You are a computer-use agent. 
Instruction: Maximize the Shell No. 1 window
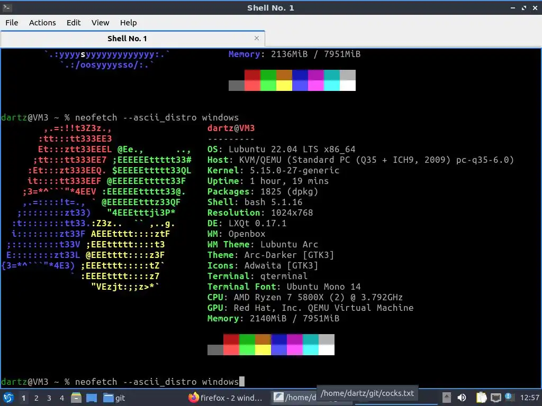tap(524, 8)
